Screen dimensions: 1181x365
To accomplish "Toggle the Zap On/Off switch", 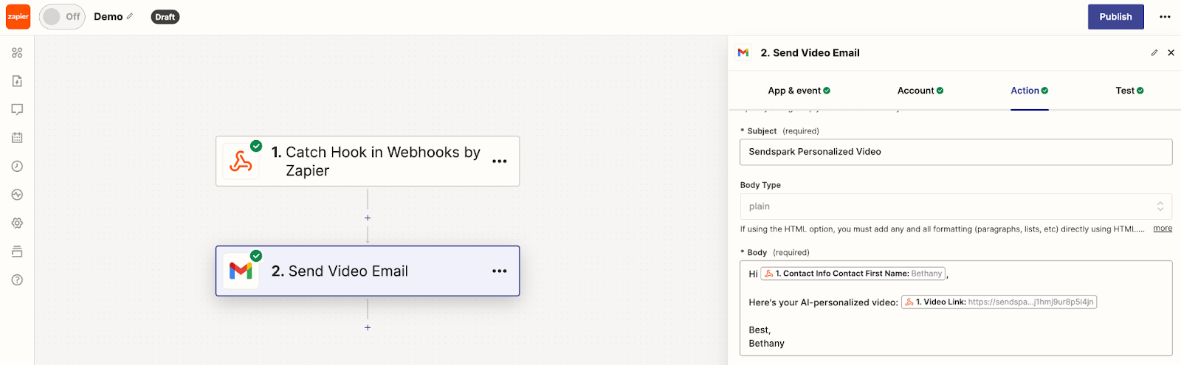I will pos(62,16).
